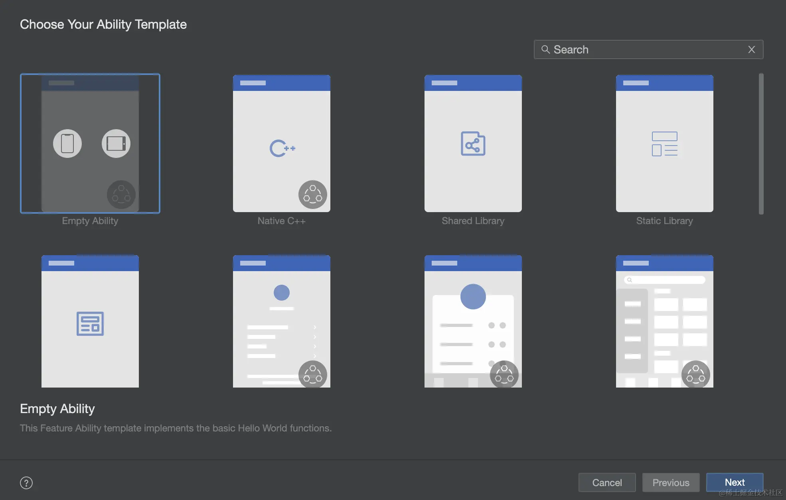Screen dimensions: 786x500
Task: Click the form icon in first bottom-row template
Action: click(x=90, y=323)
